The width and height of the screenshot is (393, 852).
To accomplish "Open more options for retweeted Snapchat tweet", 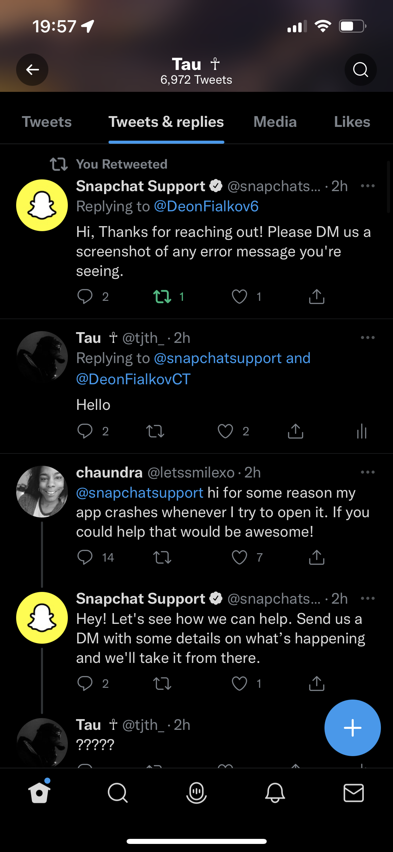I will (367, 186).
